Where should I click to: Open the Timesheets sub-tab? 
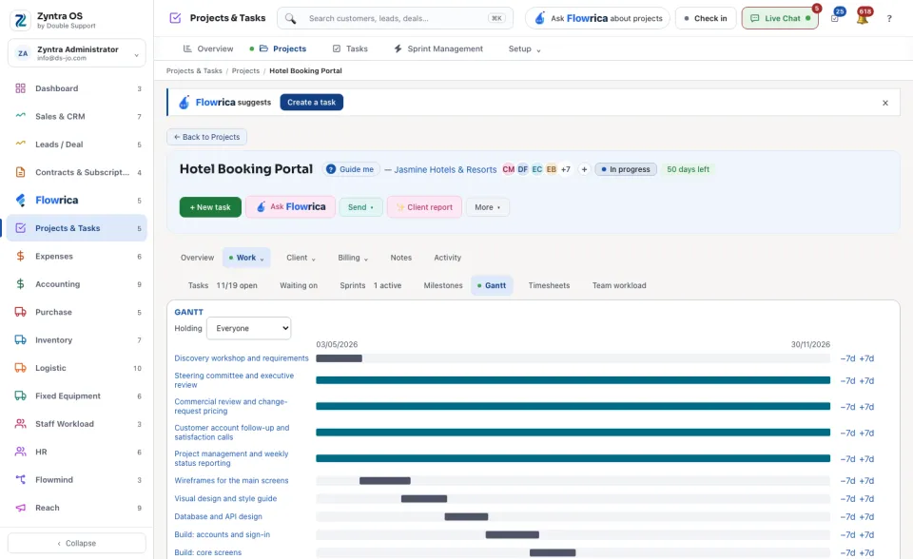point(549,286)
